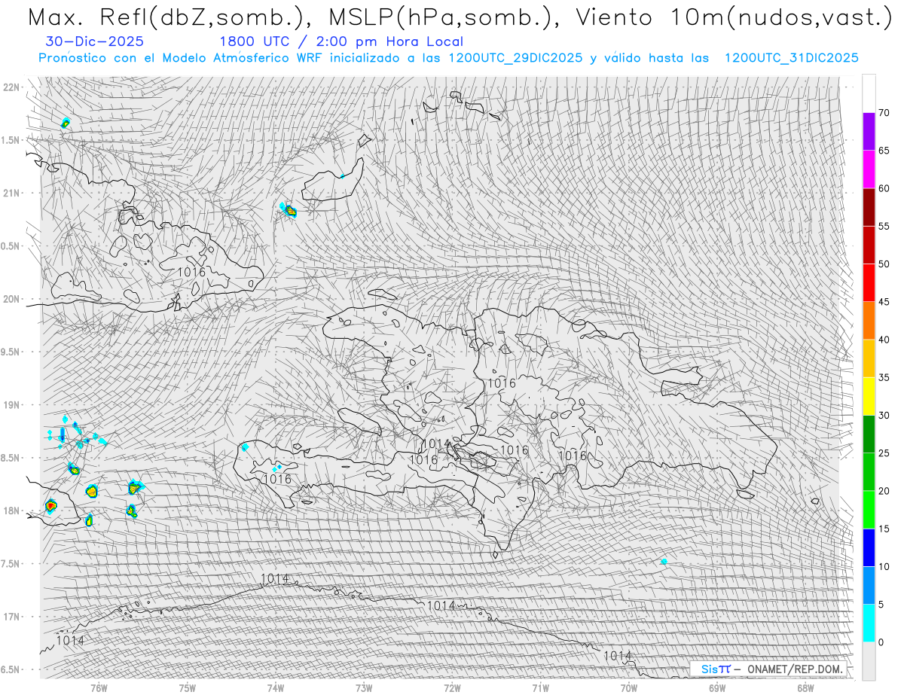The height and width of the screenshot is (698, 904).
Task: Click the reflectivity cell north of Cuba near 21N
Action: pyautogui.click(x=289, y=210)
